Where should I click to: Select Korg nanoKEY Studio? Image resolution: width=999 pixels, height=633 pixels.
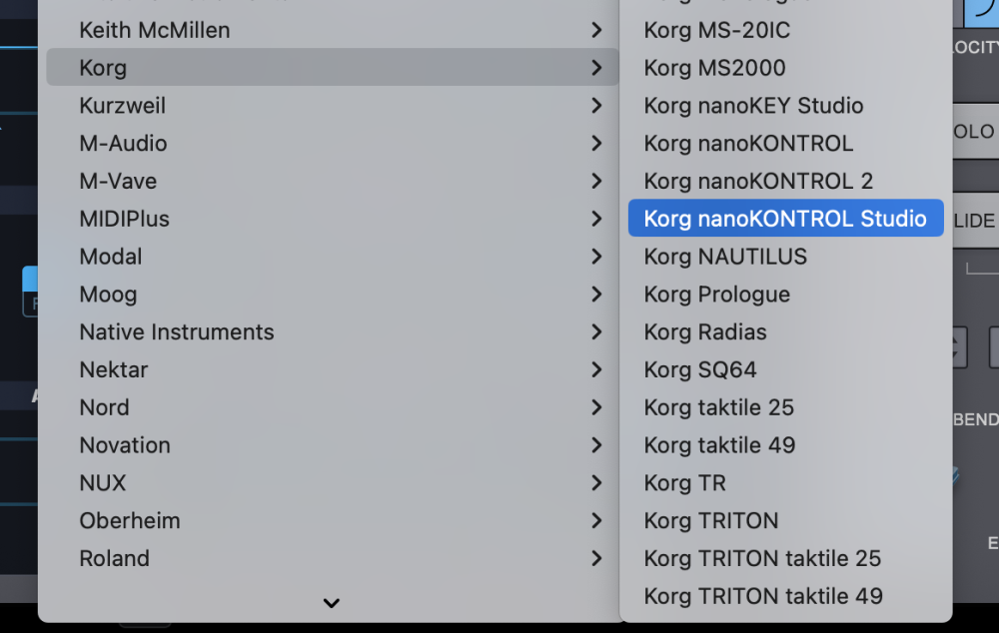coord(753,106)
